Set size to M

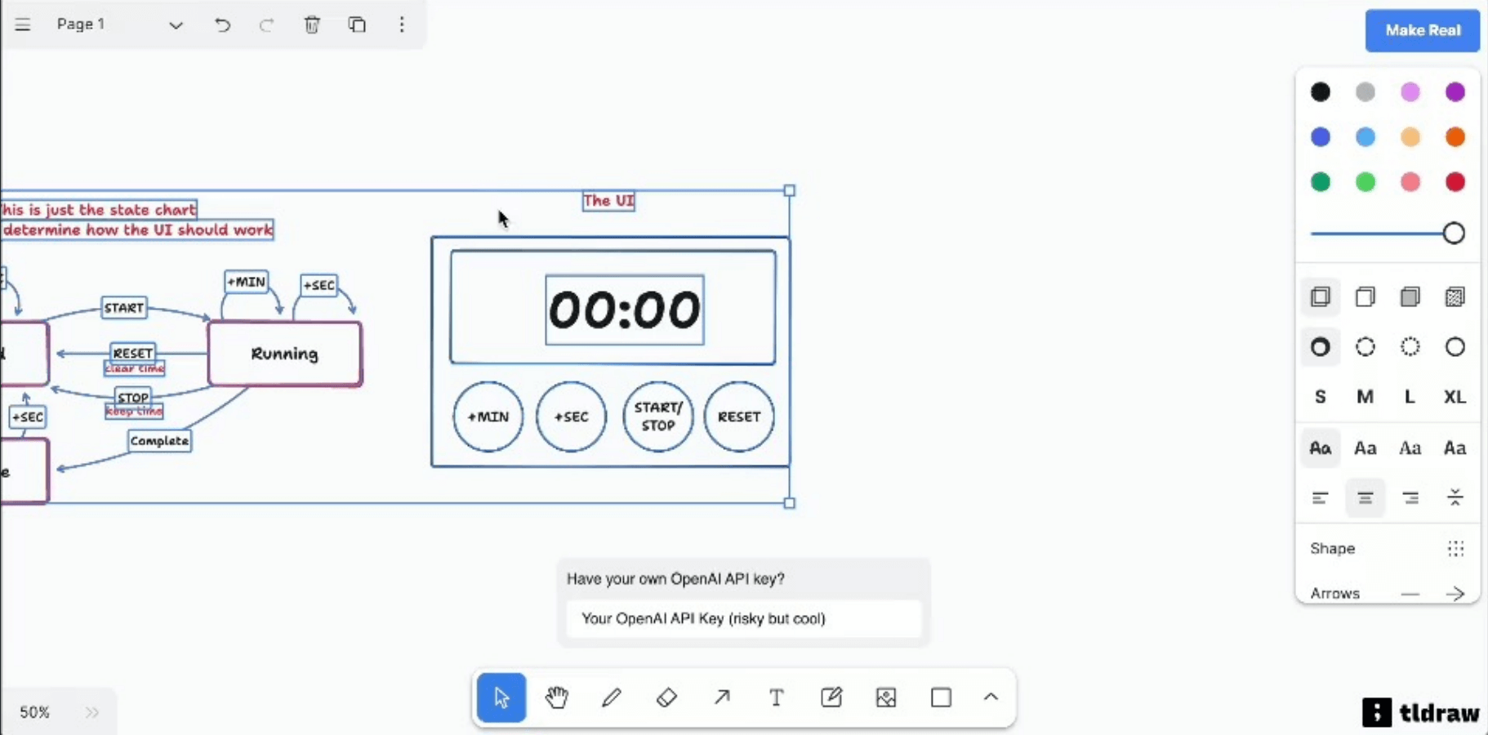tap(1365, 397)
